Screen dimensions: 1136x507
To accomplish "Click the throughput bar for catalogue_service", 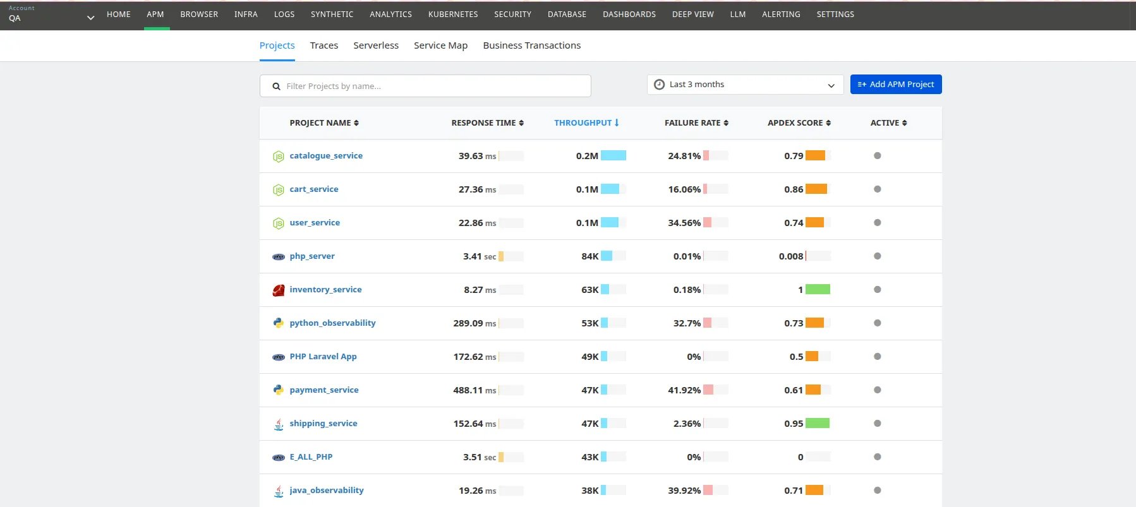I will (x=613, y=156).
